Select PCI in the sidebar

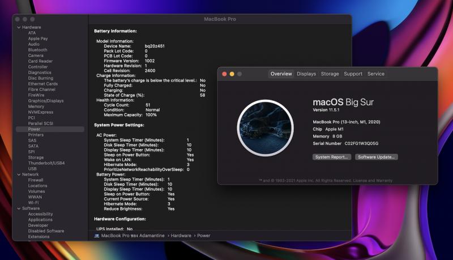coord(31,118)
